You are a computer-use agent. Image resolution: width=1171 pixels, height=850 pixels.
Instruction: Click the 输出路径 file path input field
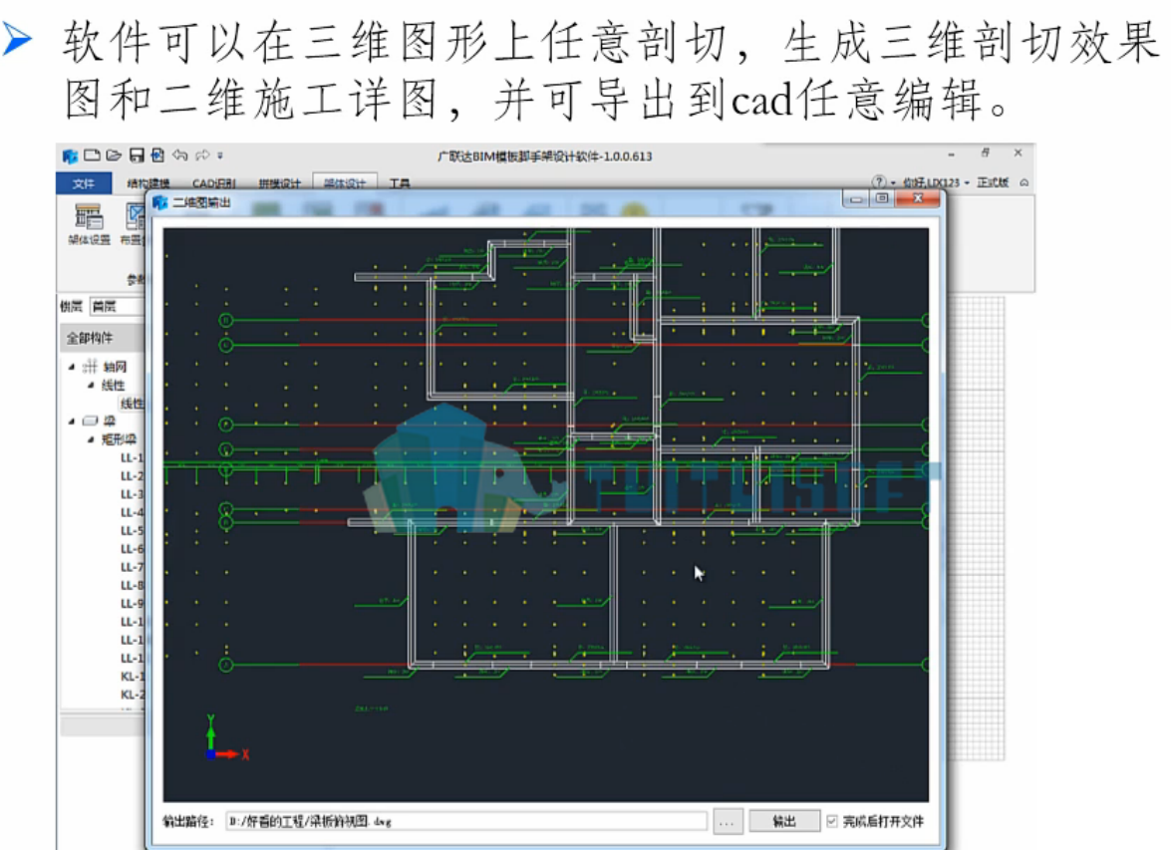[x=466, y=822]
